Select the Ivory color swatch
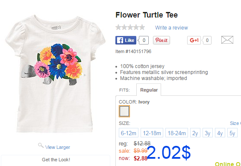 coord(124,111)
